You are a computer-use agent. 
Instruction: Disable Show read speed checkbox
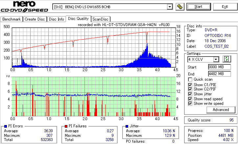tap(190, 99)
